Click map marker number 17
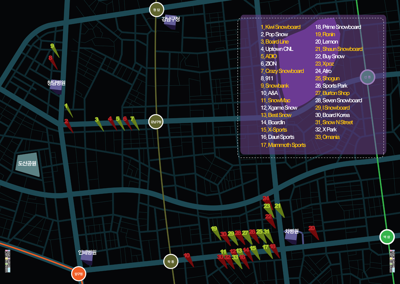This screenshot has height=284, width=400. coord(268,251)
